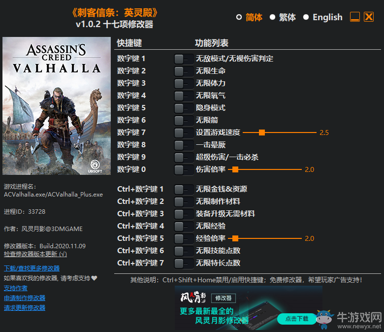Viewport: 384px width, 332px height.
Task: Click the 进程ID: 33728 text
Action: pyautogui.click(x=25, y=212)
